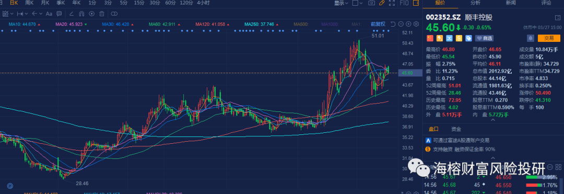Select the 60分 timeframe

click(170, 3)
